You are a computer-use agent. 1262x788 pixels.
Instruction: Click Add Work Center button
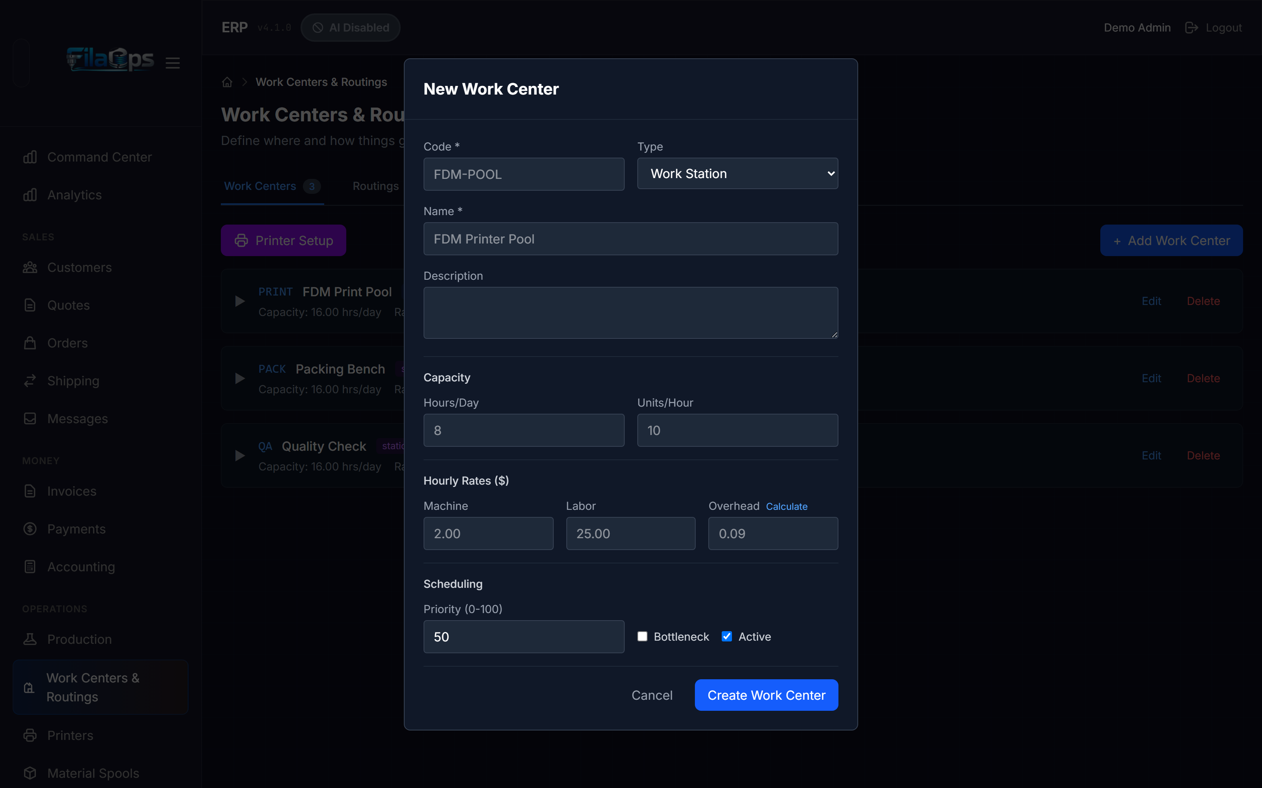pyautogui.click(x=1171, y=240)
